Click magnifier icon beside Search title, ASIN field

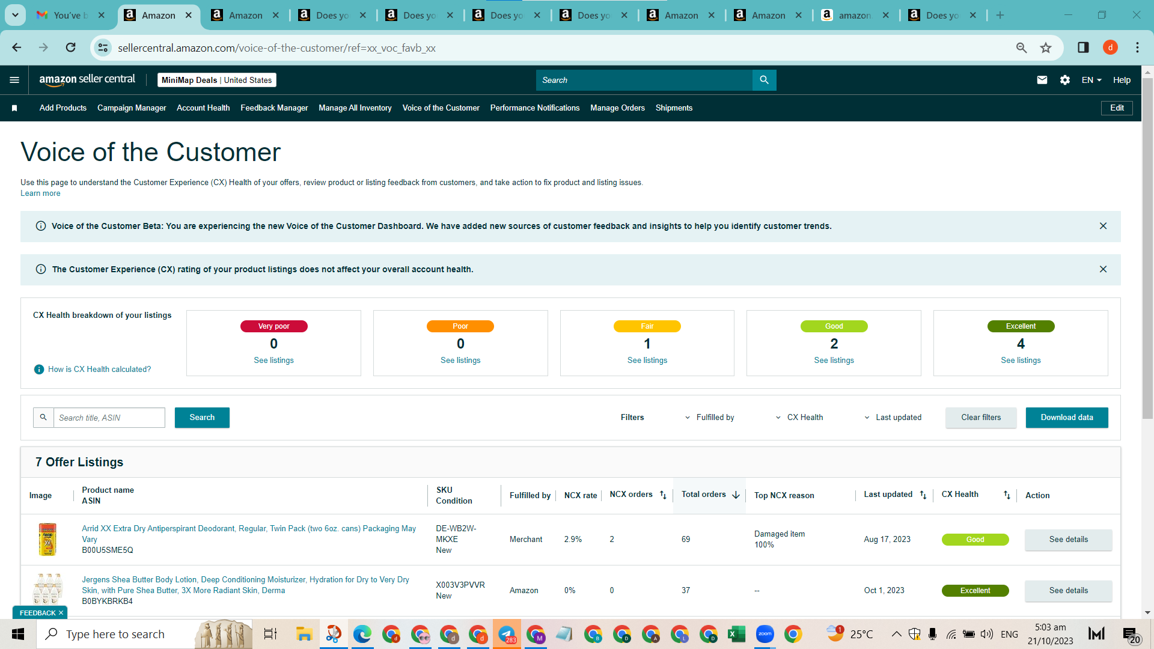pos(43,417)
